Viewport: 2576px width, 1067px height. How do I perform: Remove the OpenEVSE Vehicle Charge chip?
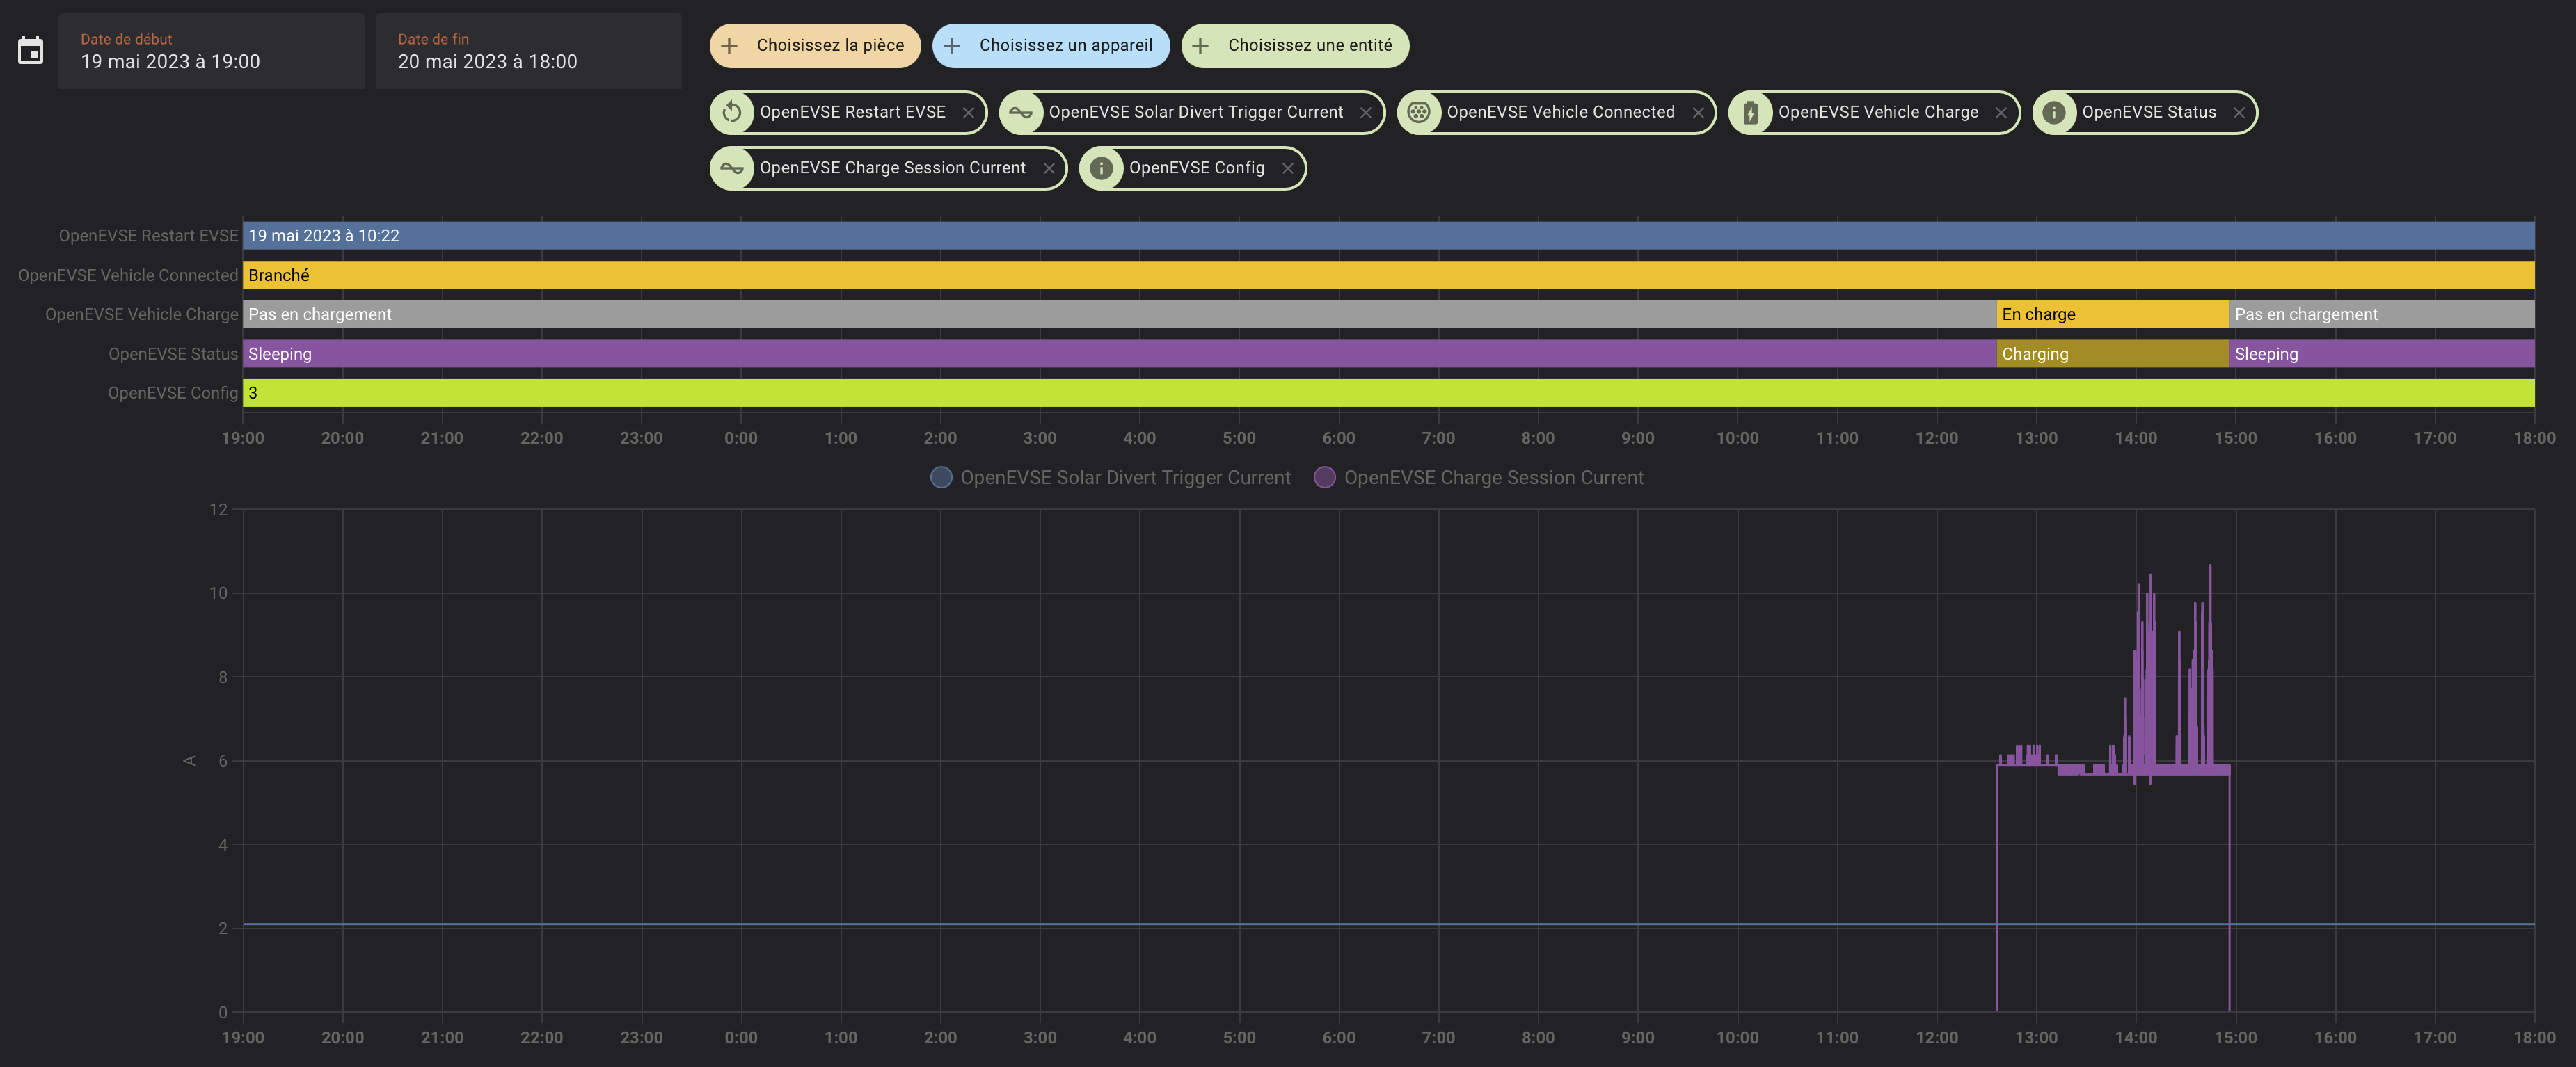pyautogui.click(x=2001, y=113)
